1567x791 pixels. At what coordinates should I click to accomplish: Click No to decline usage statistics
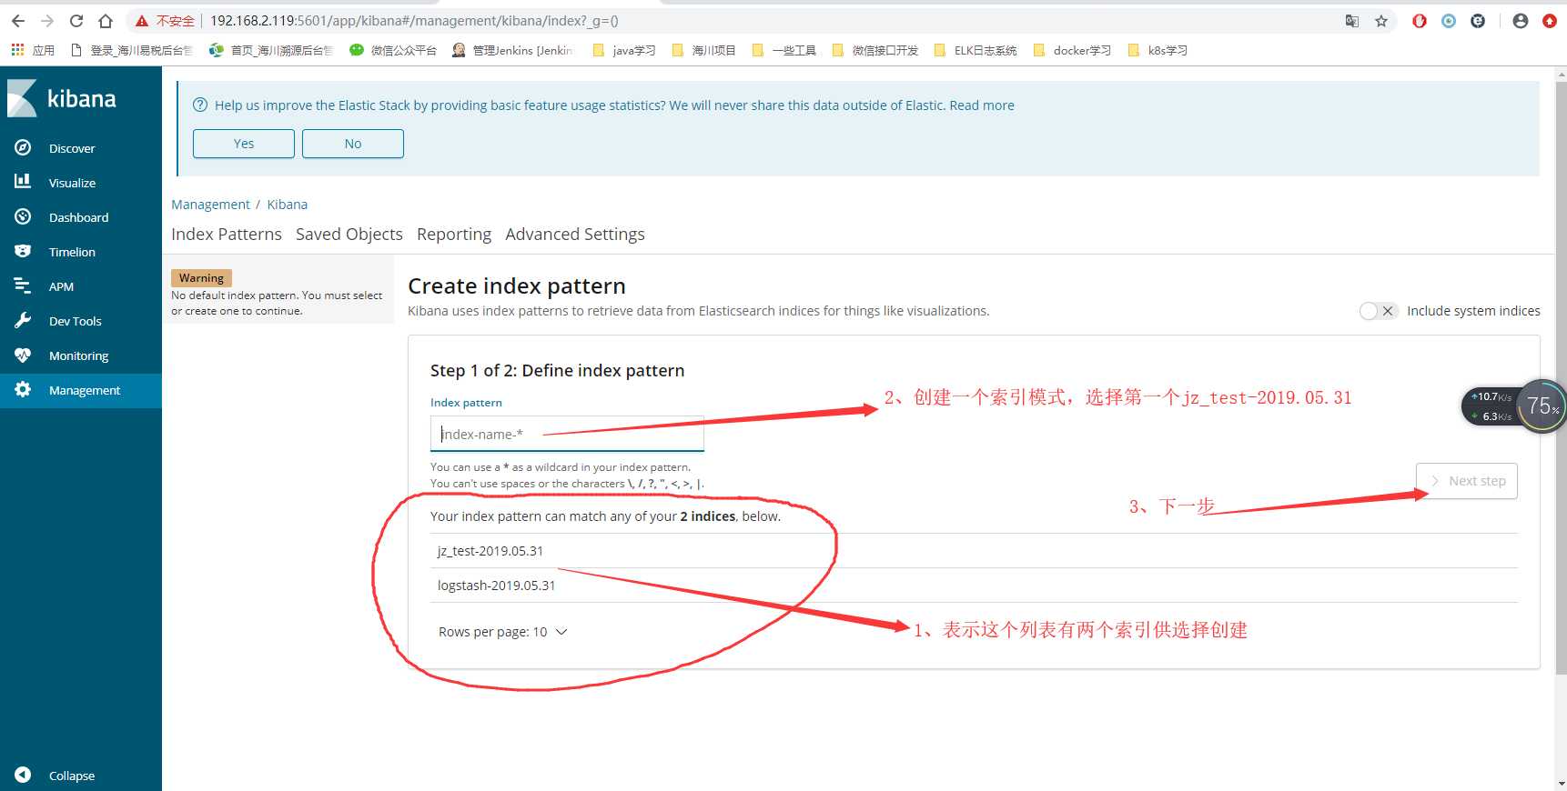click(353, 144)
